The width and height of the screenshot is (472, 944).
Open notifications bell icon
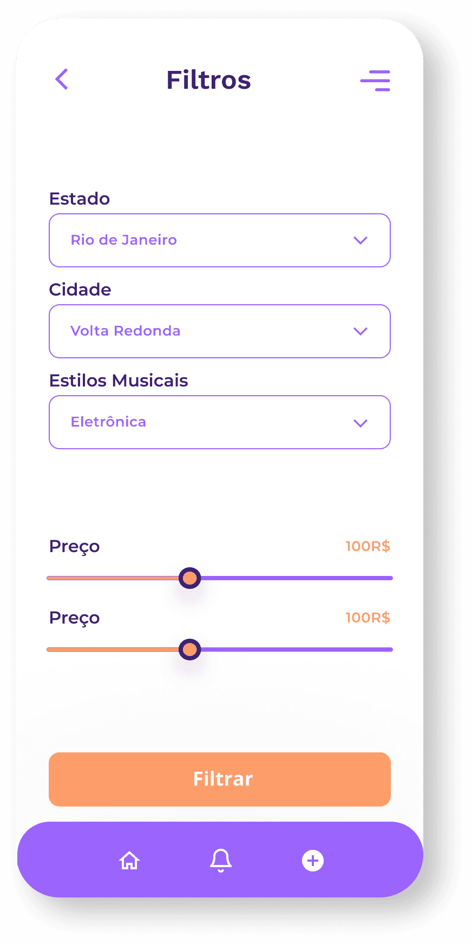click(x=221, y=860)
